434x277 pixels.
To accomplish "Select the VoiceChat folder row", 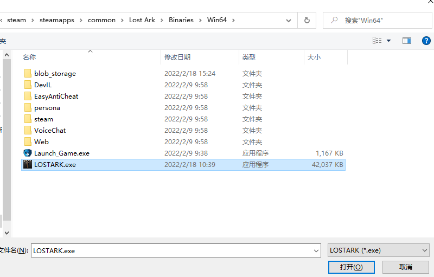I will 50,131.
